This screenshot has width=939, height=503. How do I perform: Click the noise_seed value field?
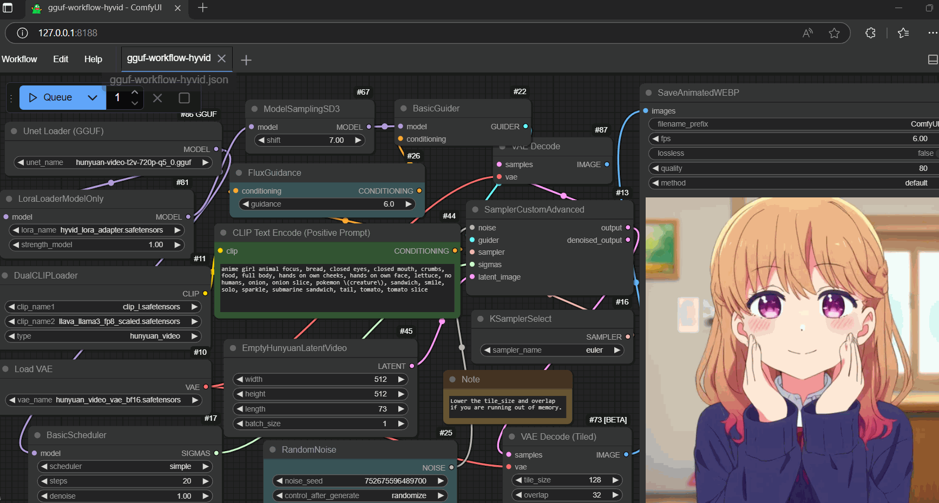[x=359, y=481]
